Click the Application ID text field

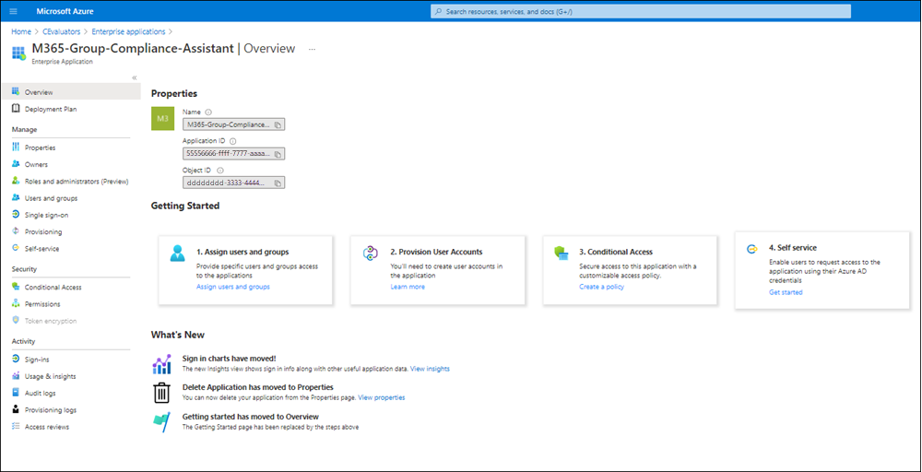pos(233,153)
